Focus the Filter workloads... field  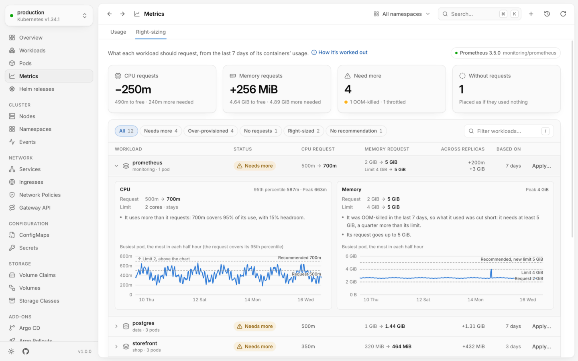tap(509, 131)
